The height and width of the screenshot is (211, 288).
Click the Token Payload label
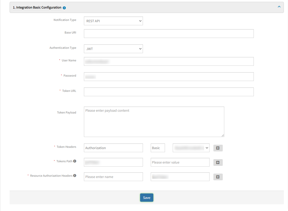67,112
